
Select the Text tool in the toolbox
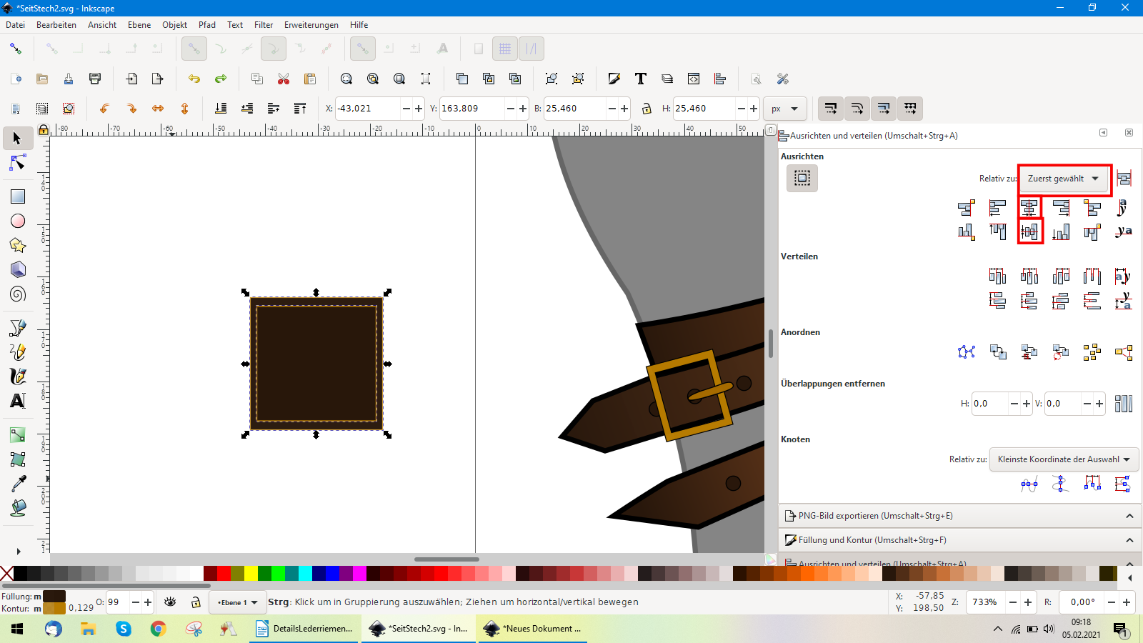tap(18, 401)
